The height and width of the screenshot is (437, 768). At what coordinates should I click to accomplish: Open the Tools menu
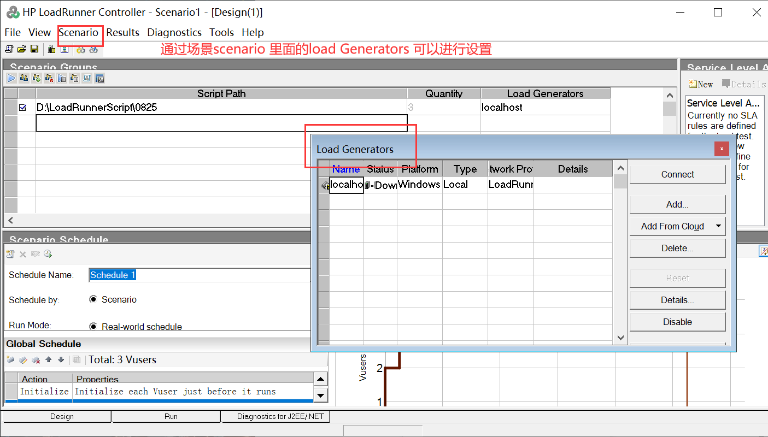tap(221, 33)
